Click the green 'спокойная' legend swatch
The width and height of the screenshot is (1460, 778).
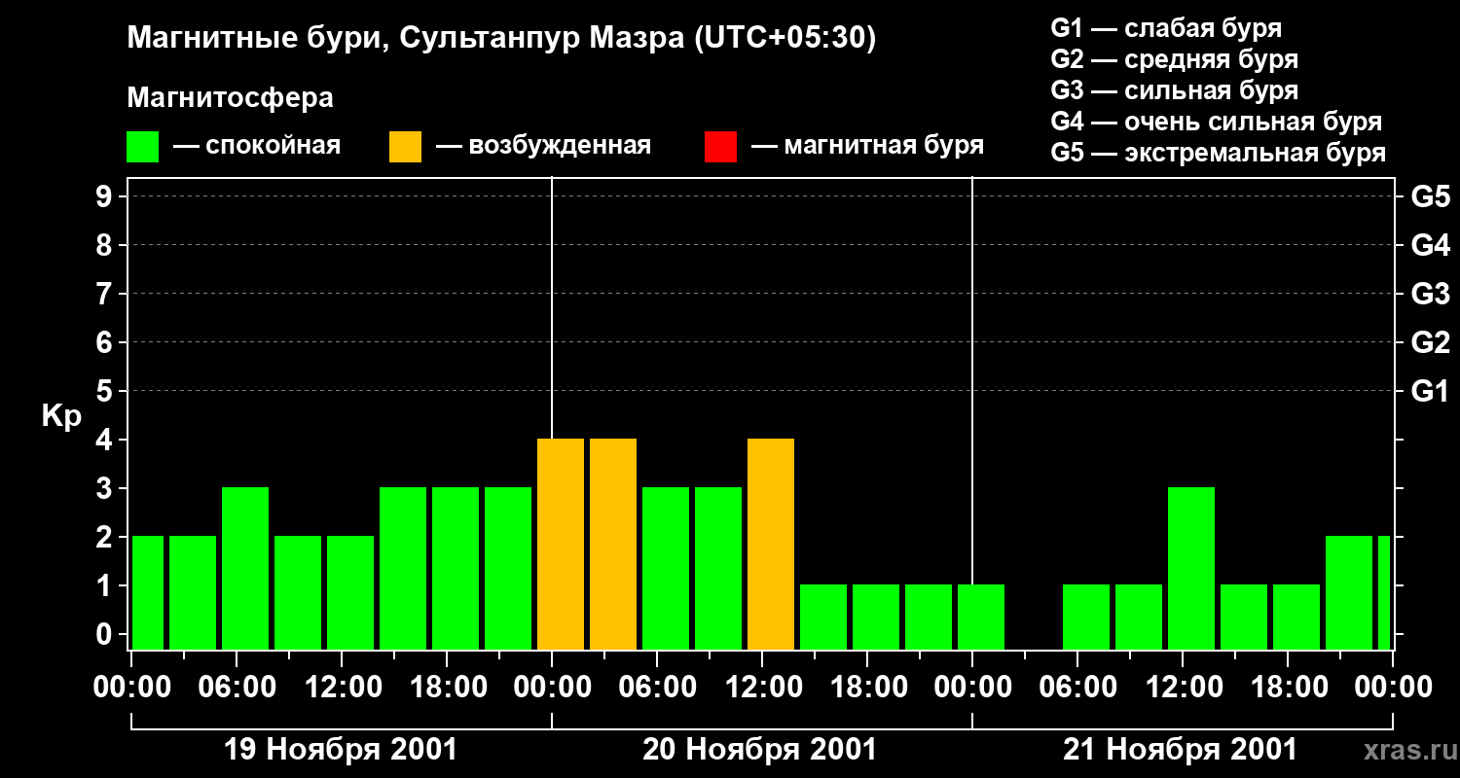coord(143,147)
